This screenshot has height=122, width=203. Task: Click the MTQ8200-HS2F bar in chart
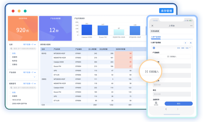(x=135, y=31)
